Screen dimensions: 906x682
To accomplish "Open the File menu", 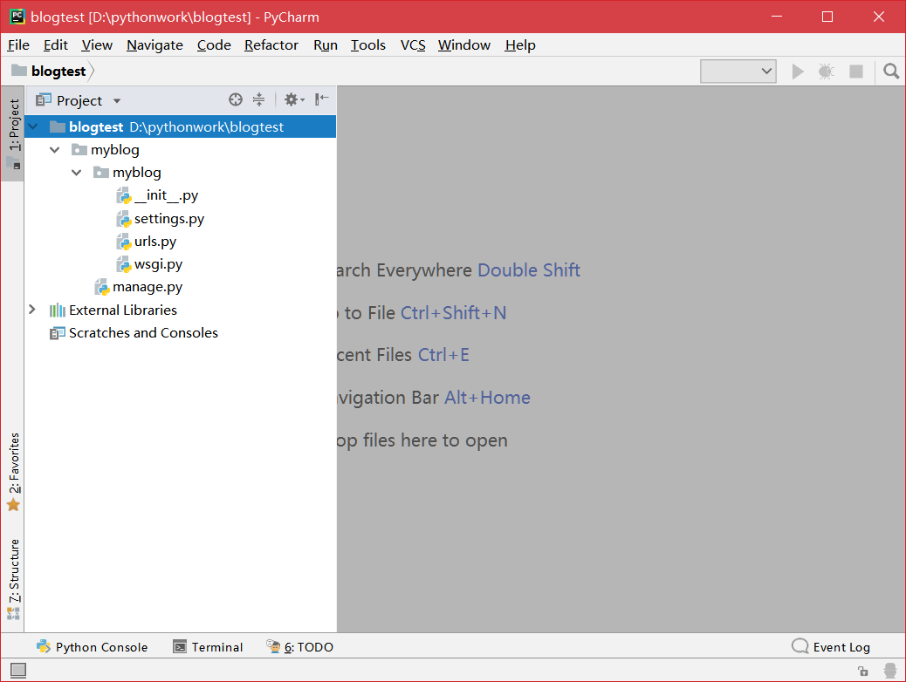I will coord(18,45).
